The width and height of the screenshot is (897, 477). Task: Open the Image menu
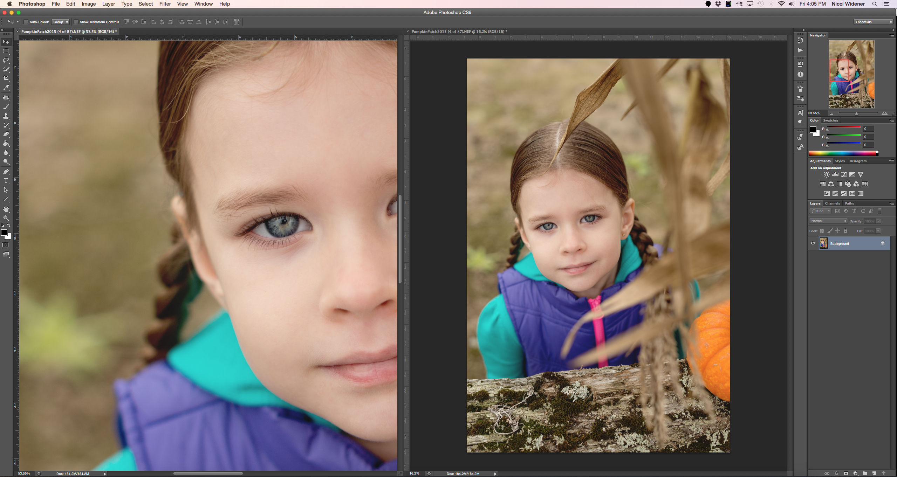point(88,4)
